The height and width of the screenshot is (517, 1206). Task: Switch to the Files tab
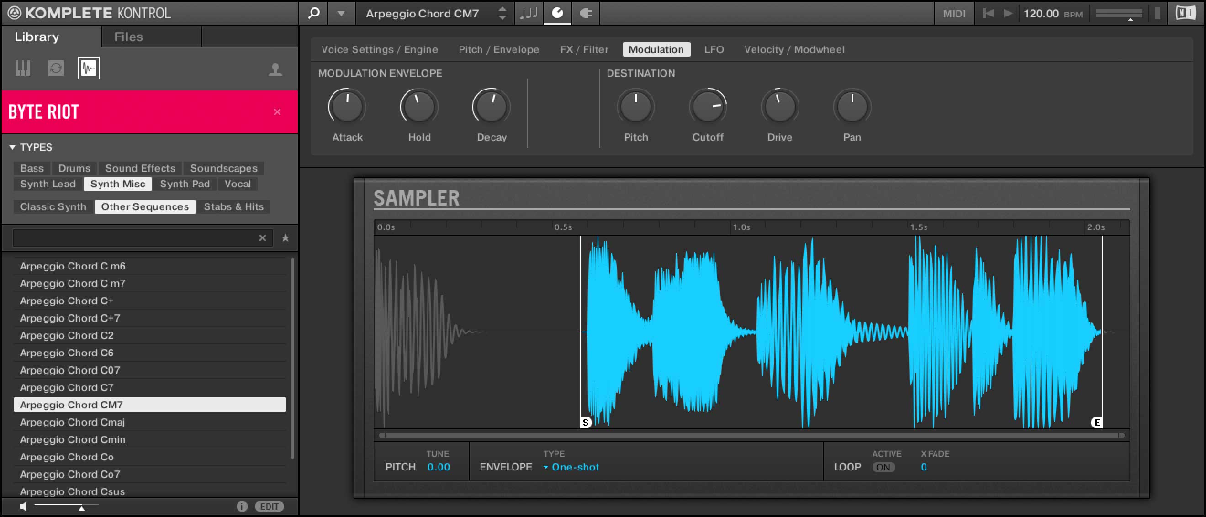click(128, 37)
